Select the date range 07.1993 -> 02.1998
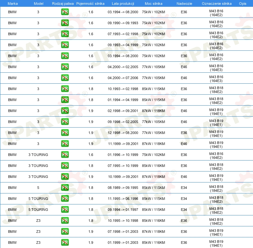The width and height of the screenshot is (253, 248). (123, 34)
